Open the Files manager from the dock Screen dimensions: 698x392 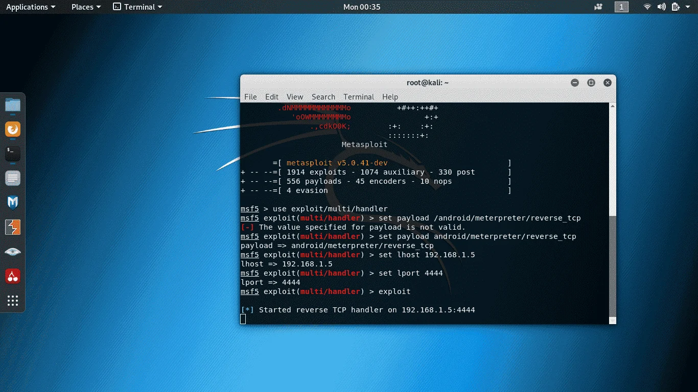point(13,105)
